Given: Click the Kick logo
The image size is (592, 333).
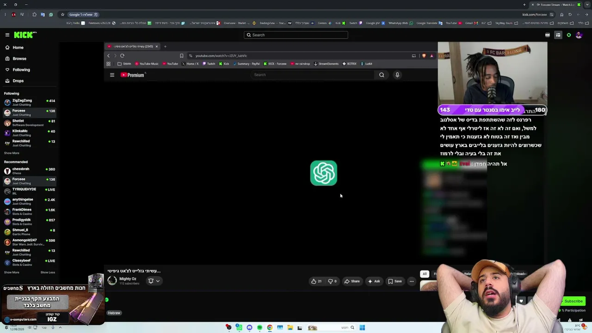Looking at the screenshot, I should click(25, 35).
